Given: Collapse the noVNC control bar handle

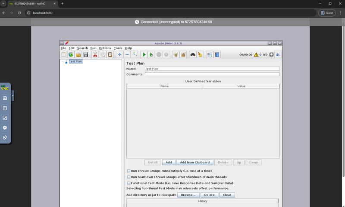Looking at the screenshot, I should click(13, 96).
